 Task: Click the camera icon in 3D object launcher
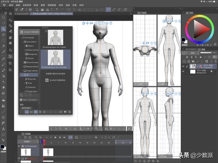(x=66, y=129)
